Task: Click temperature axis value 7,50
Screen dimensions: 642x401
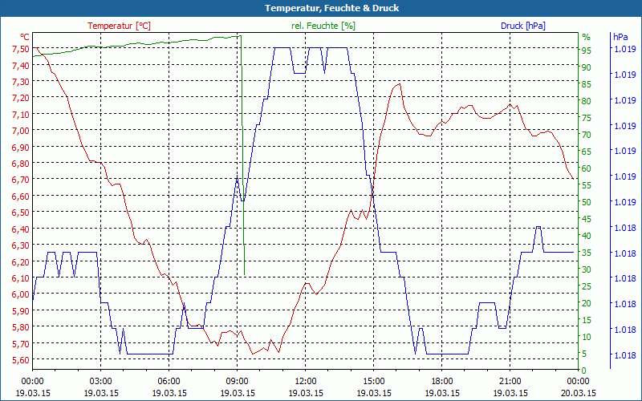Action: (21, 49)
